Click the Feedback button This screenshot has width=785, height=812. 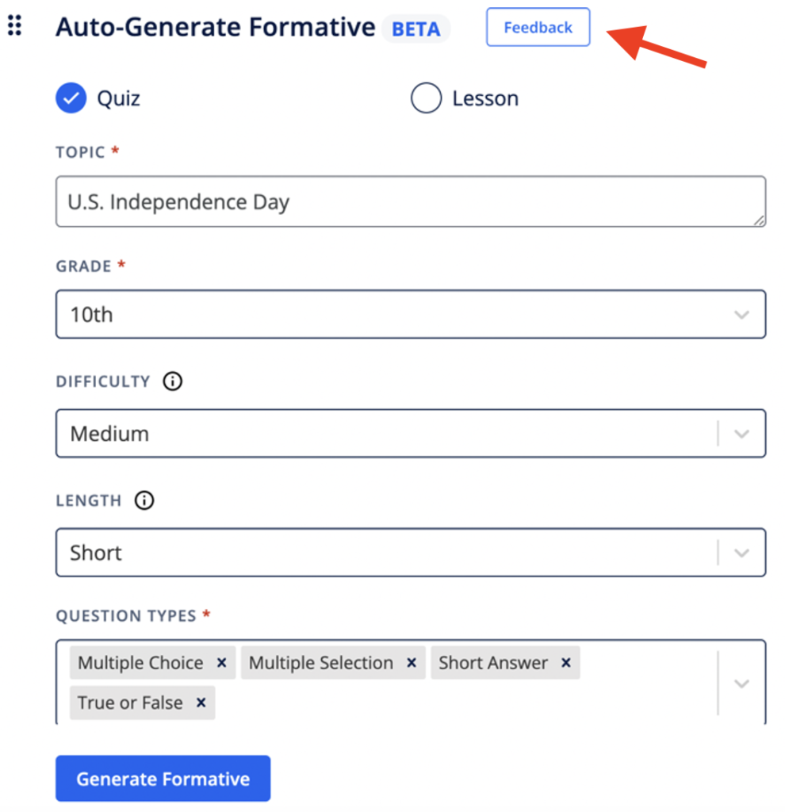pos(538,27)
